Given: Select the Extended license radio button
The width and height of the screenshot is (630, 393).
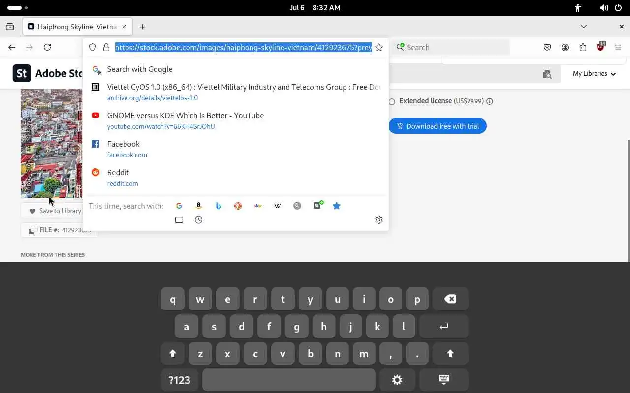Looking at the screenshot, I should click(392, 102).
